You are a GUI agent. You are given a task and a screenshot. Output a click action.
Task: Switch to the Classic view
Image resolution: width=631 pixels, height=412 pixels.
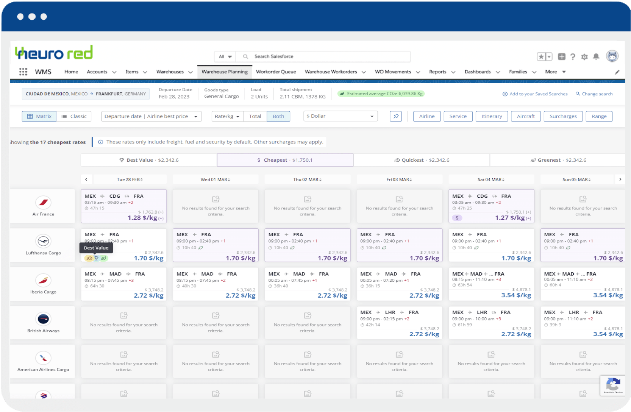click(x=74, y=116)
